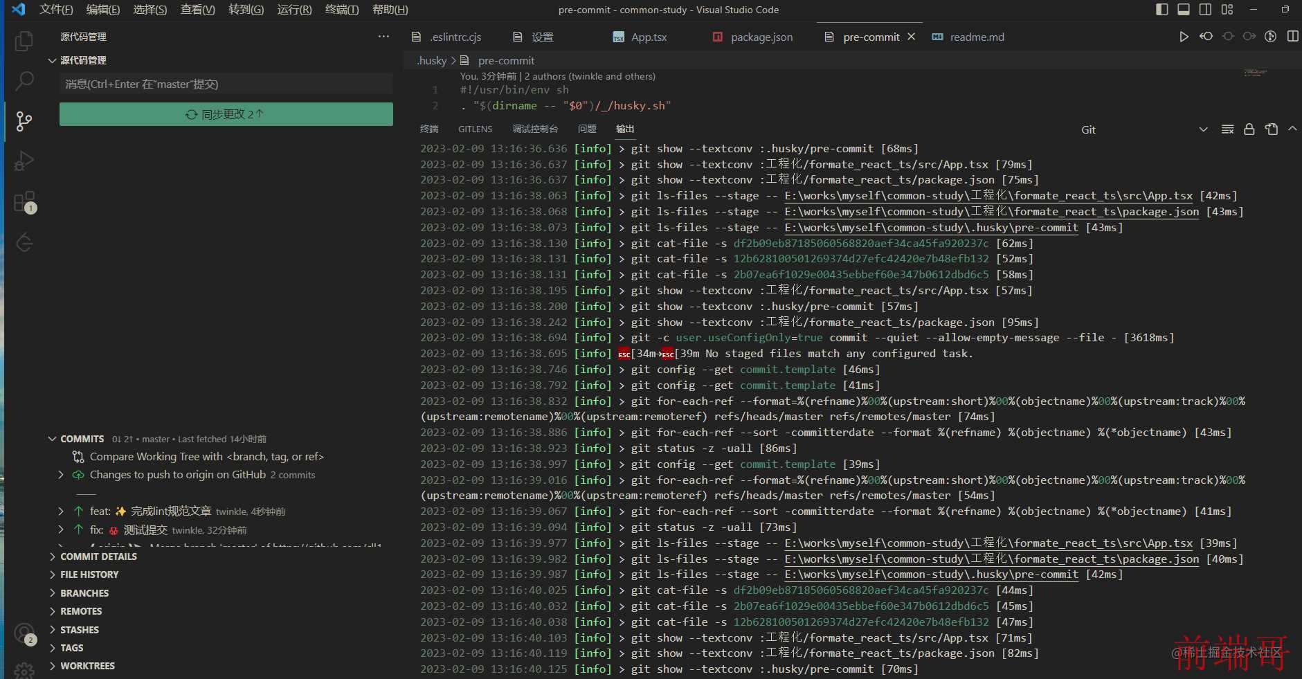The height and width of the screenshot is (679, 1302).
Task: Click the editor minimap
Action: [1257, 73]
